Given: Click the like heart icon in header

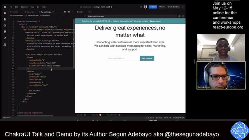Looking at the screenshot, I should click(141, 7).
